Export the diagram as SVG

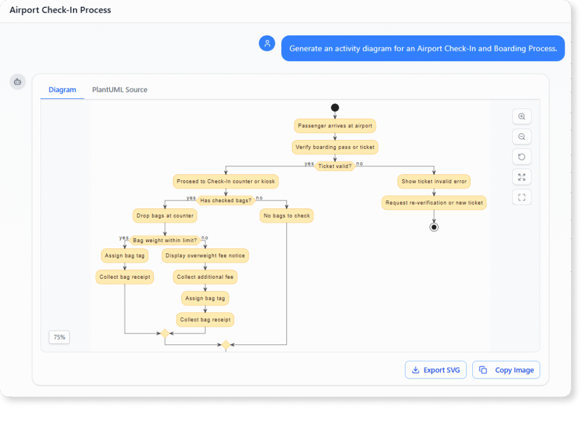[435, 370]
